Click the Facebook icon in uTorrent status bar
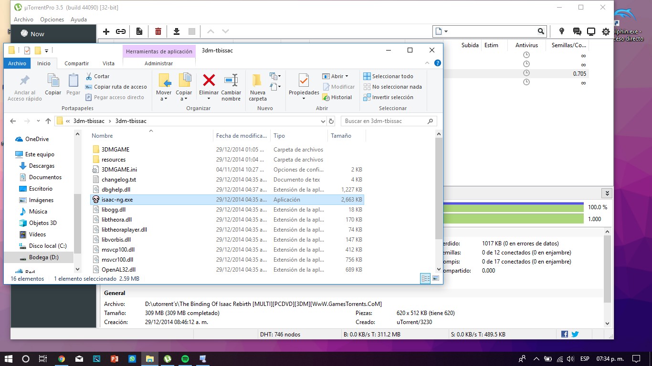Image resolution: width=652 pixels, height=366 pixels. 565,334
